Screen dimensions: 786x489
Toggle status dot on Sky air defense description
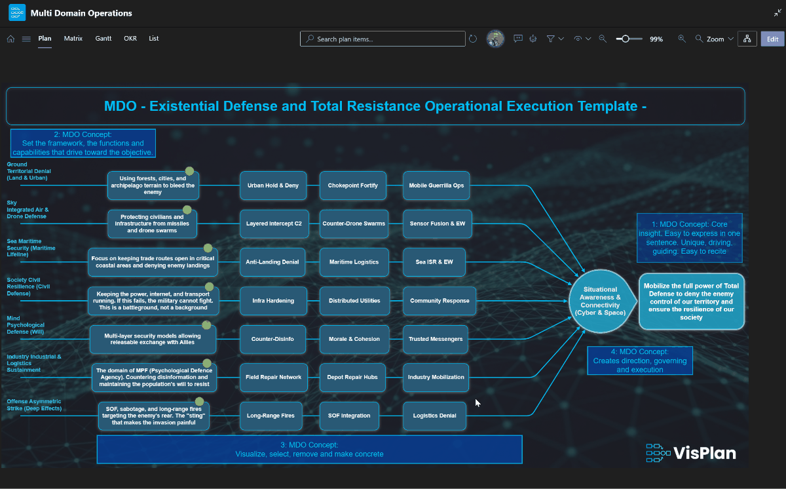(187, 210)
